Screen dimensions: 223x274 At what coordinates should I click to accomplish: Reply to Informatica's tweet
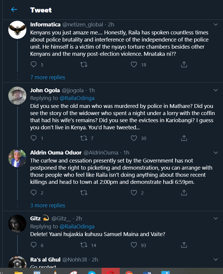pyautogui.click(x=34, y=64)
